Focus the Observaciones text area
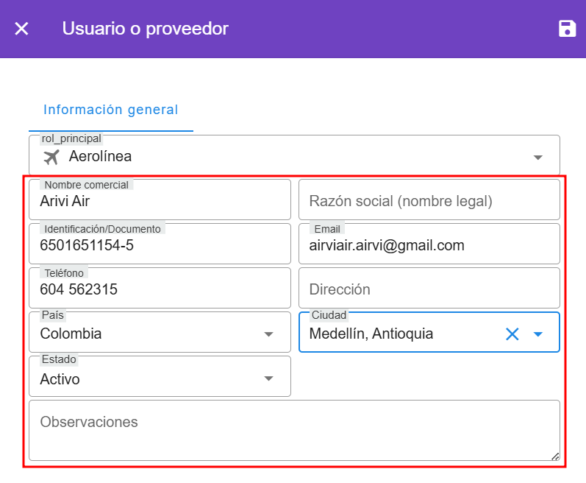This screenshot has height=483, width=586. 294,431
